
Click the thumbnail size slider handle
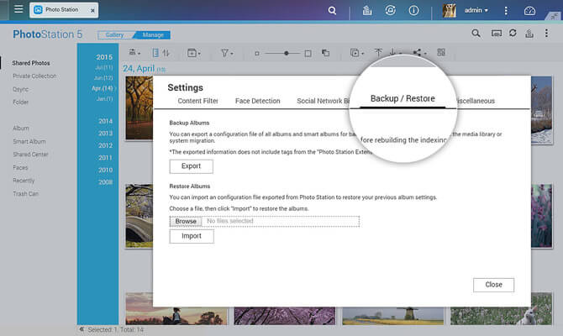tap(287, 53)
